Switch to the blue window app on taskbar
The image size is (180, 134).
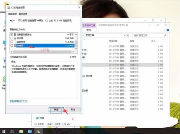(30, 131)
